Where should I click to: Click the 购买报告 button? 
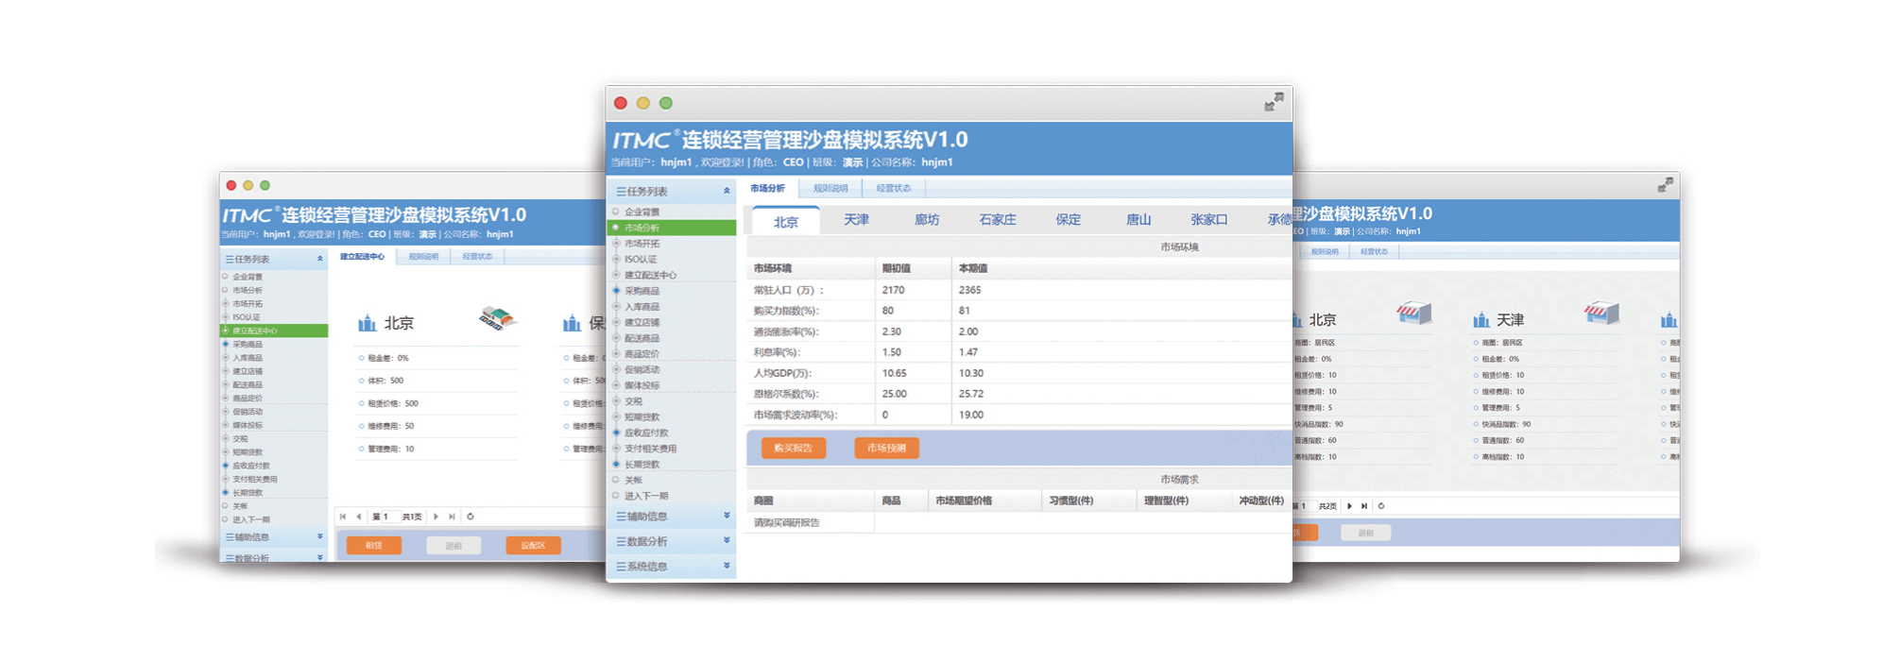click(x=793, y=448)
